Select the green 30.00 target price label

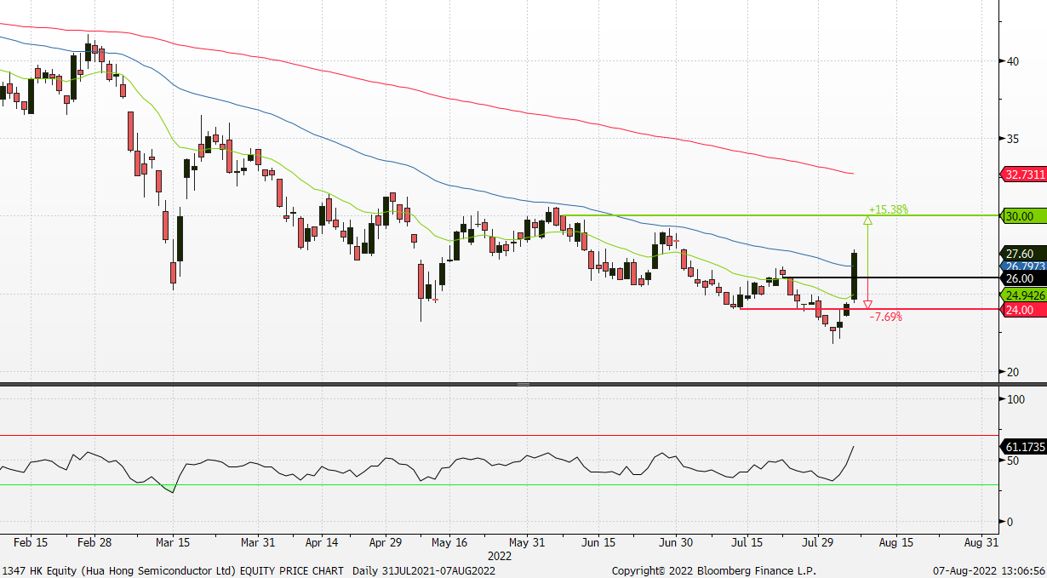[1024, 216]
